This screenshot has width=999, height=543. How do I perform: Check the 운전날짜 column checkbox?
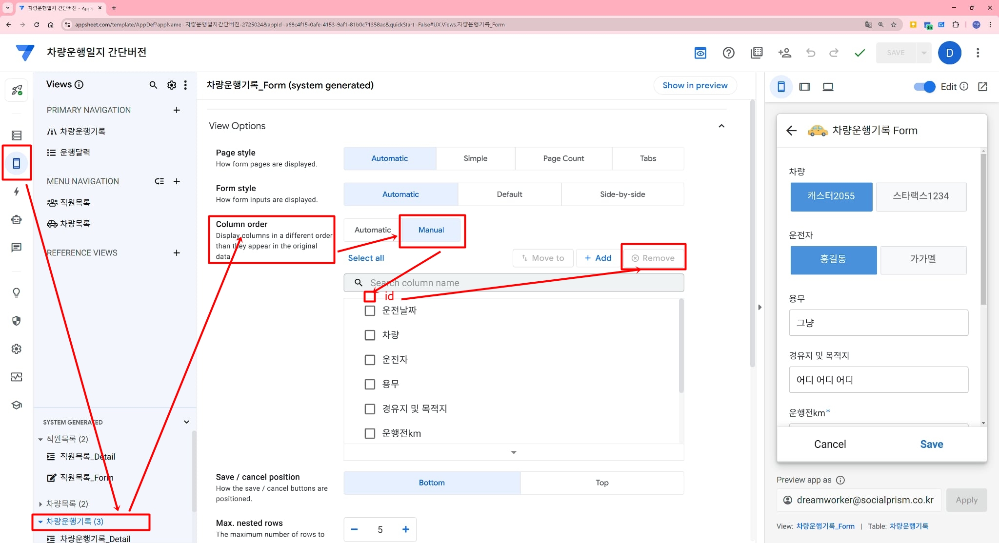click(370, 310)
